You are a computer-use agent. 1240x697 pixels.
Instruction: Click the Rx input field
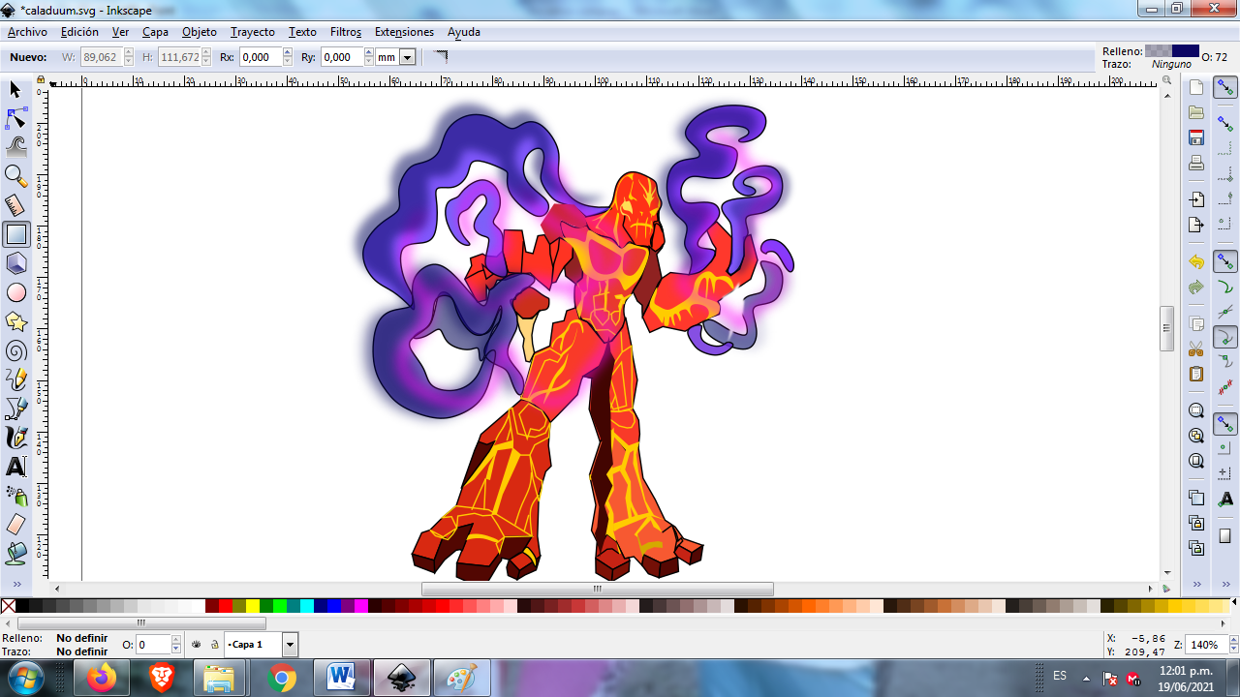point(260,57)
